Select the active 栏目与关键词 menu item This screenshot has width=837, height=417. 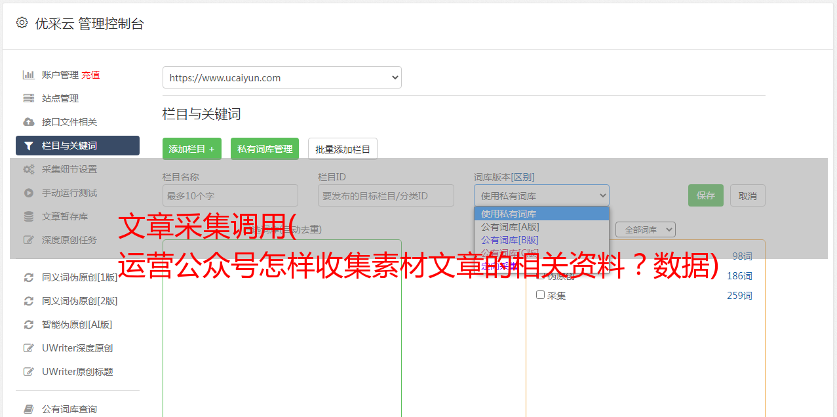click(77, 146)
